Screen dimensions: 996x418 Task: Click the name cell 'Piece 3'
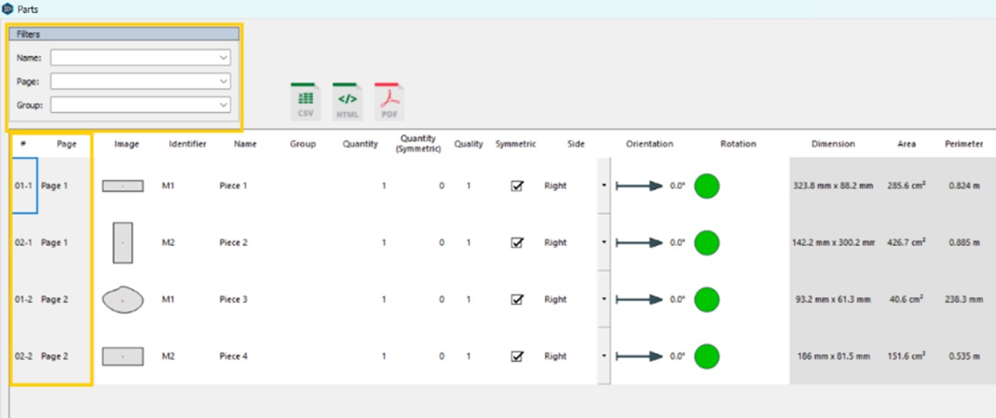click(x=233, y=299)
